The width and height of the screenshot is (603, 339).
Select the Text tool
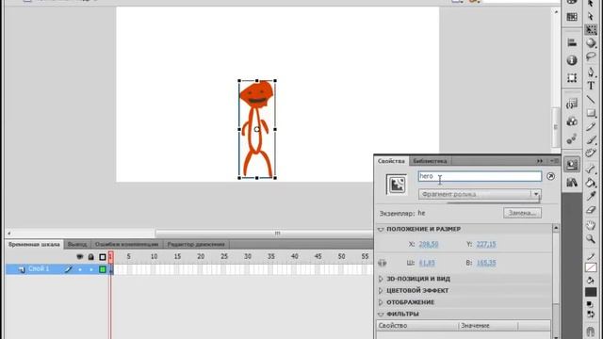point(591,86)
